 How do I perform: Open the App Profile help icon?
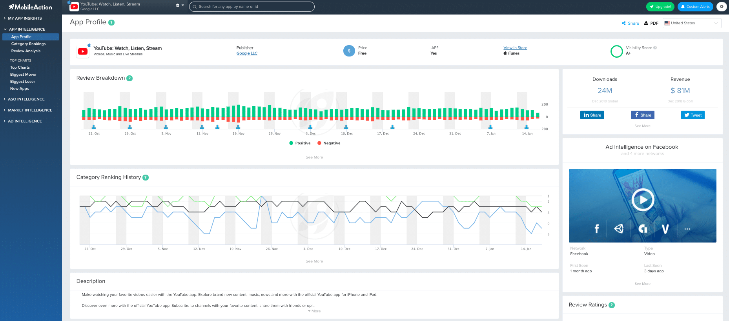[x=111, y=23]
